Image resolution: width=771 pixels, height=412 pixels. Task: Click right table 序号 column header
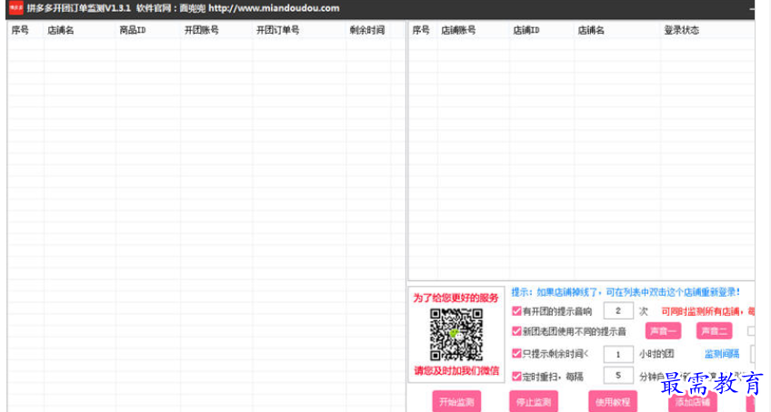point(423,30)
